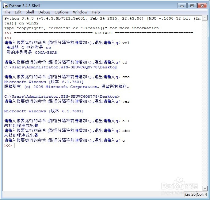The height and width of the screenshot is (200, 210).
Task: Open the Window menu
Action: point(80,12)
